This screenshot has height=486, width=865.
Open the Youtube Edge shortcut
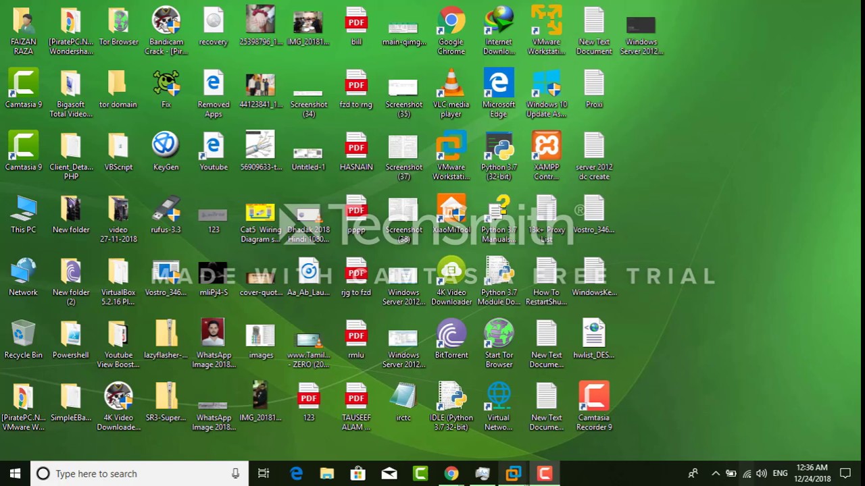tap(214, 152)
